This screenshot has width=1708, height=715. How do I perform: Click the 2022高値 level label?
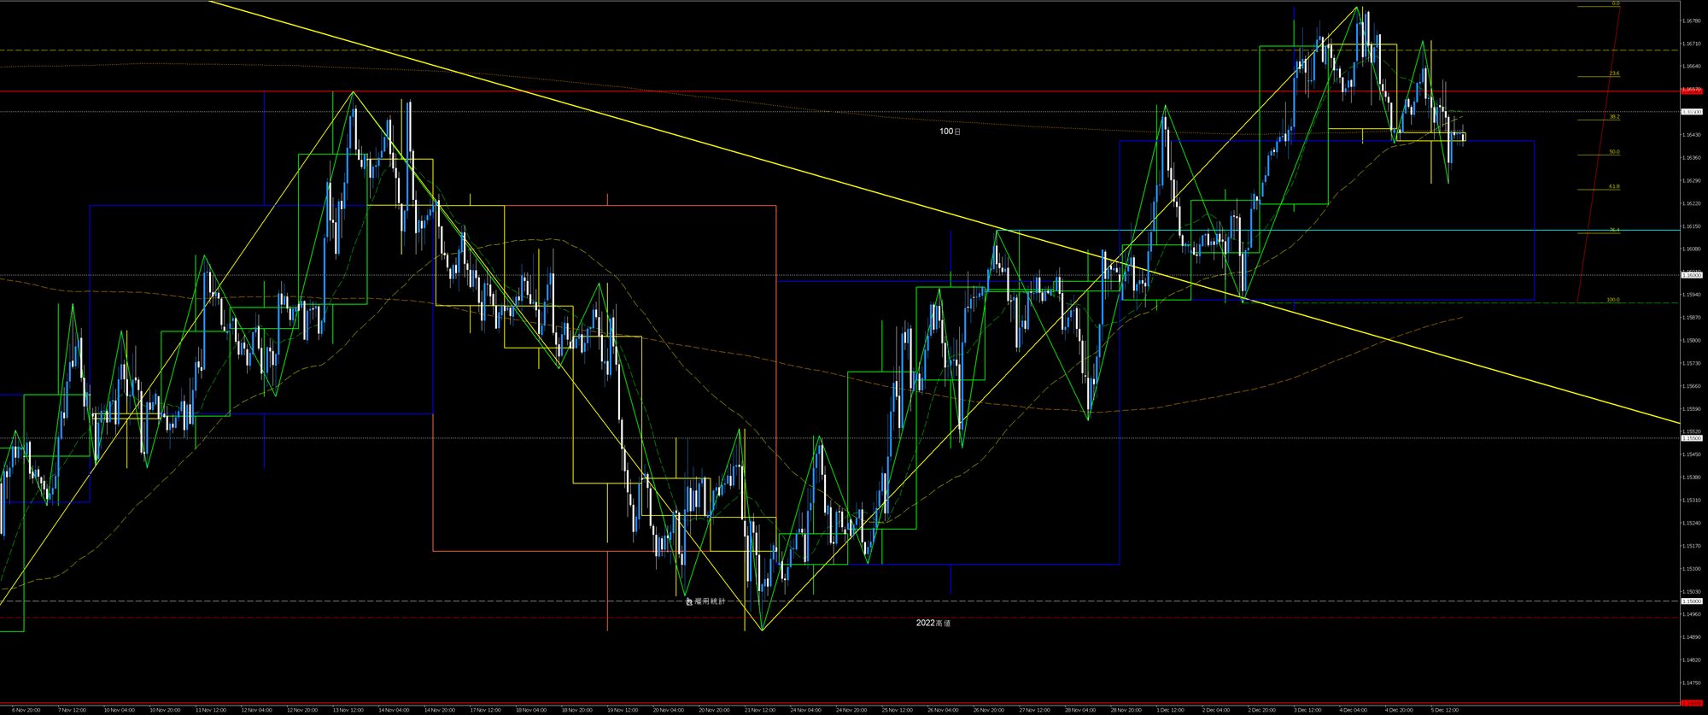coord(933,623)
